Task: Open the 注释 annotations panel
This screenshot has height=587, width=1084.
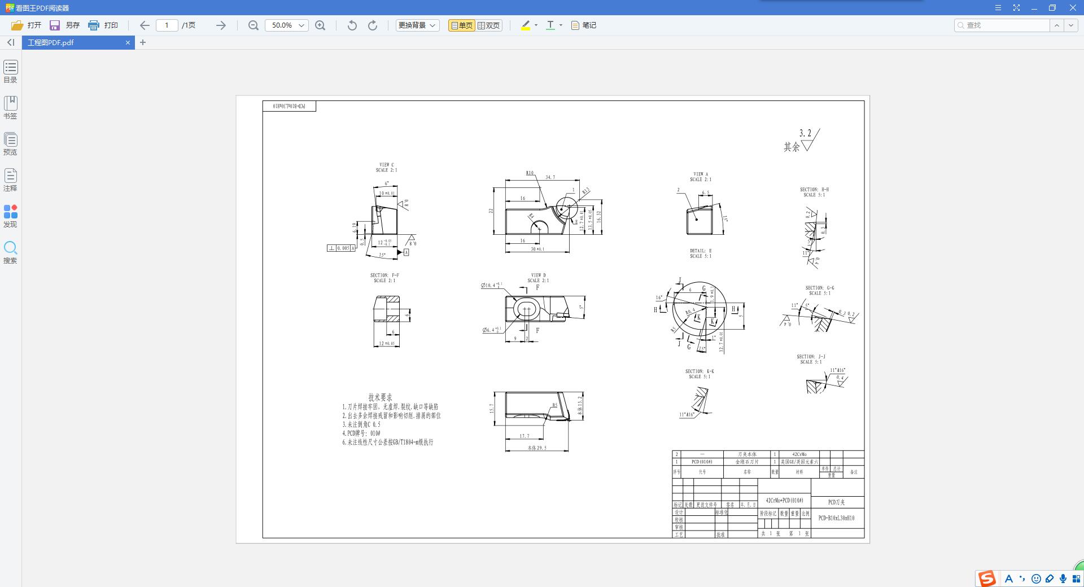Action: (x=11, y=180)
